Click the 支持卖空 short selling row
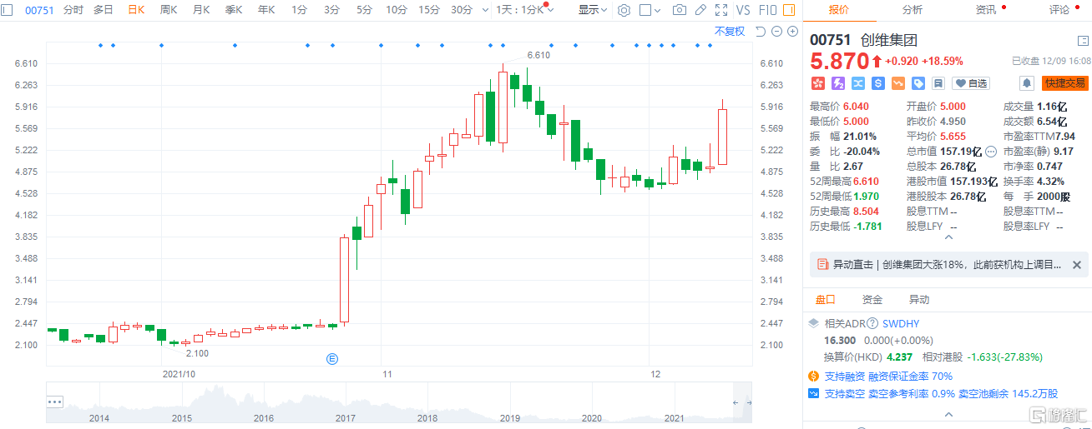 point(933,393)
